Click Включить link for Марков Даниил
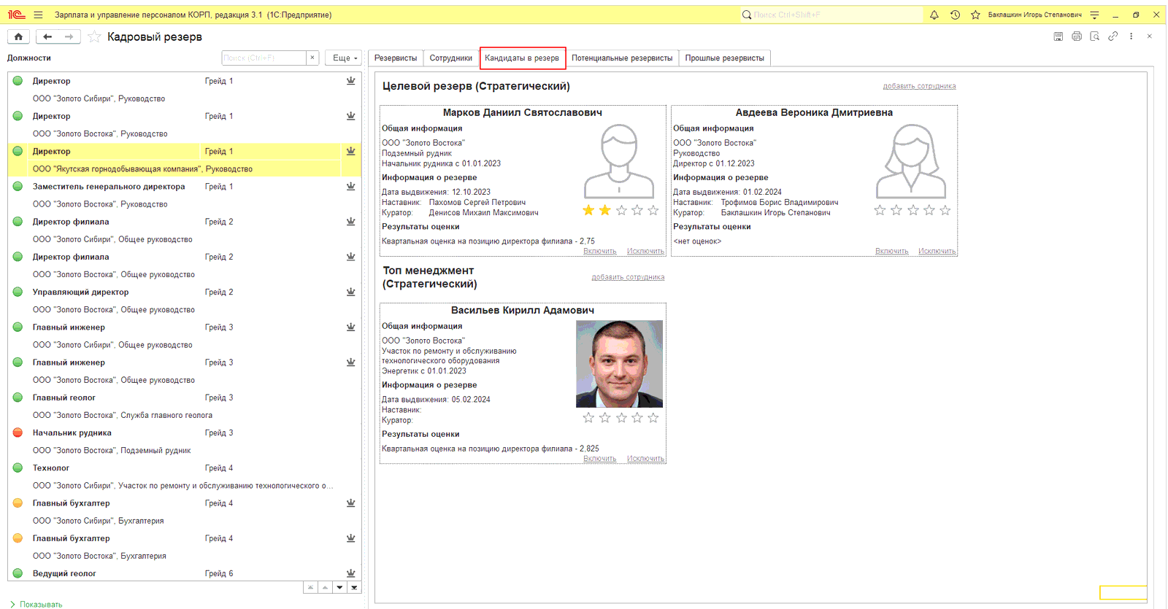Viewport: 1168px width, 609px height. [x=599, y=252]
